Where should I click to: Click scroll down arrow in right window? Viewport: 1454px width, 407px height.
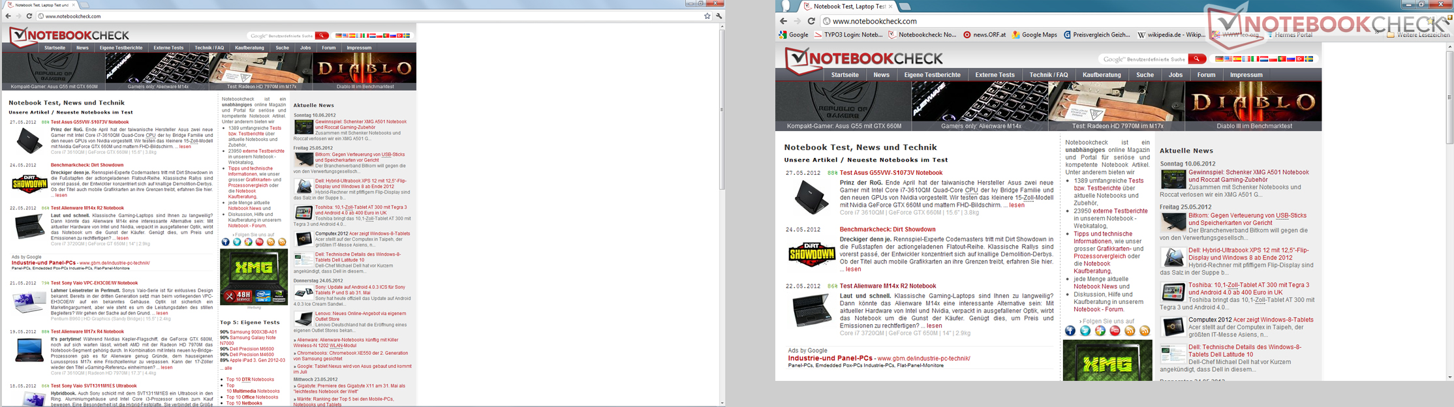[x=1450, y=377]
